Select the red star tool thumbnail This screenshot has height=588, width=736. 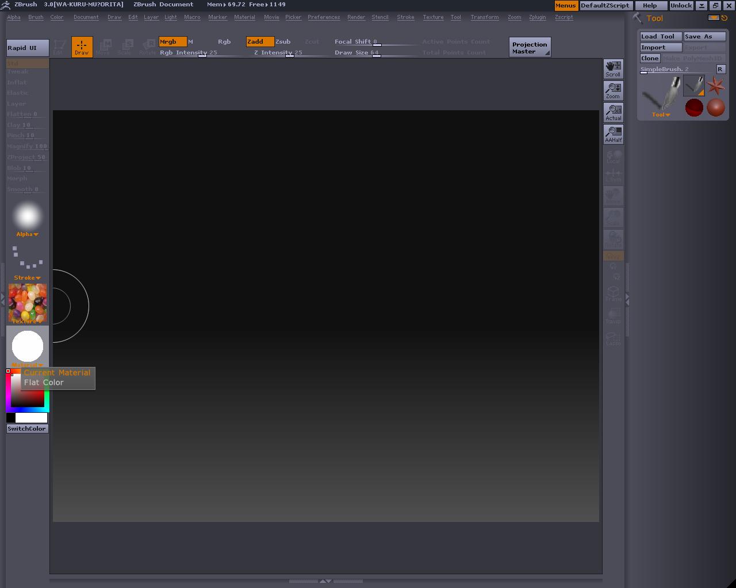click(716, 86)
